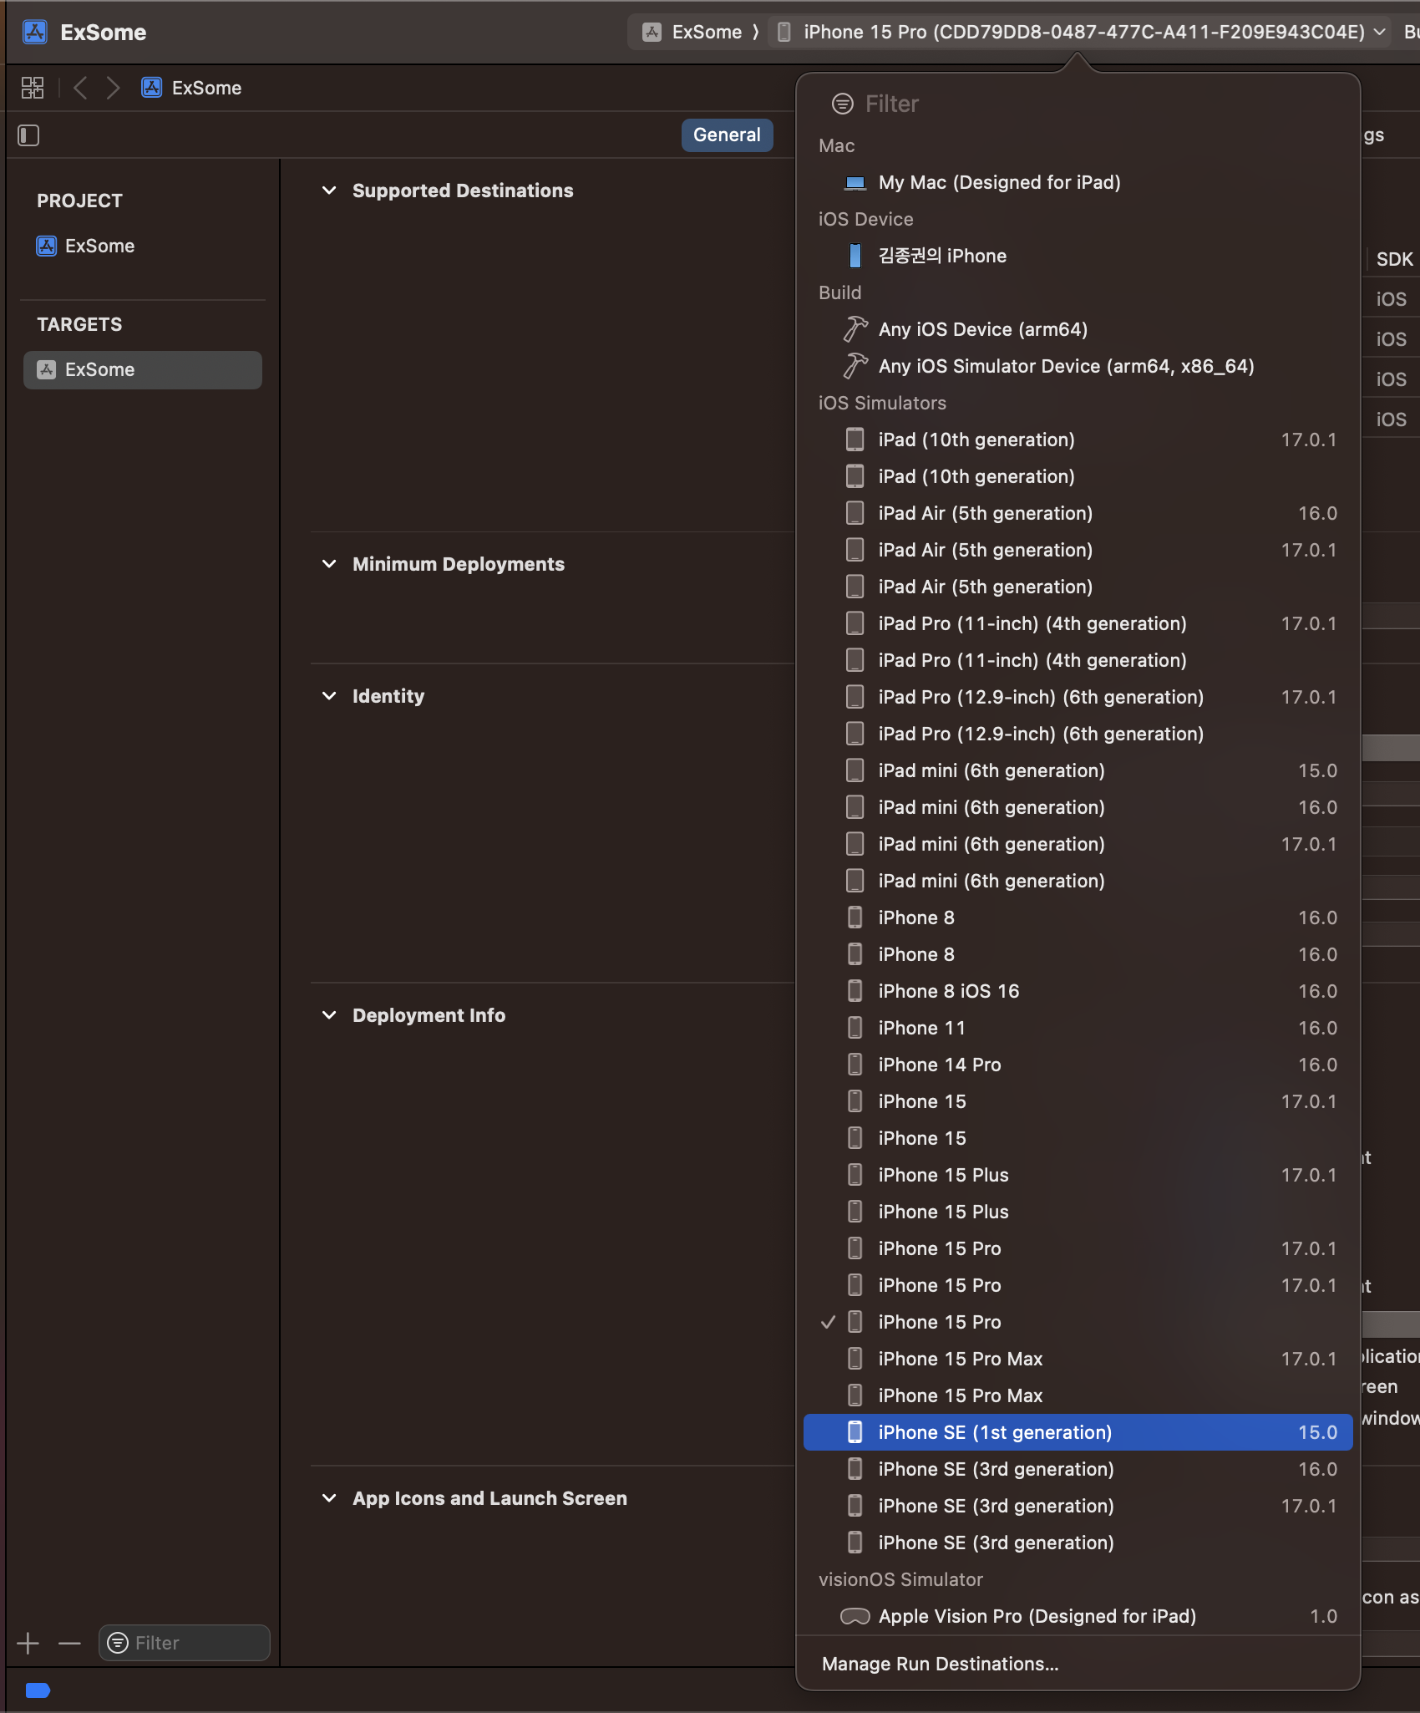Viewport: 1420px width, 1713px height.
Task: Select iPhone SE (3rd generation) 17.0.1
Action: [x=1078, y=1506]
